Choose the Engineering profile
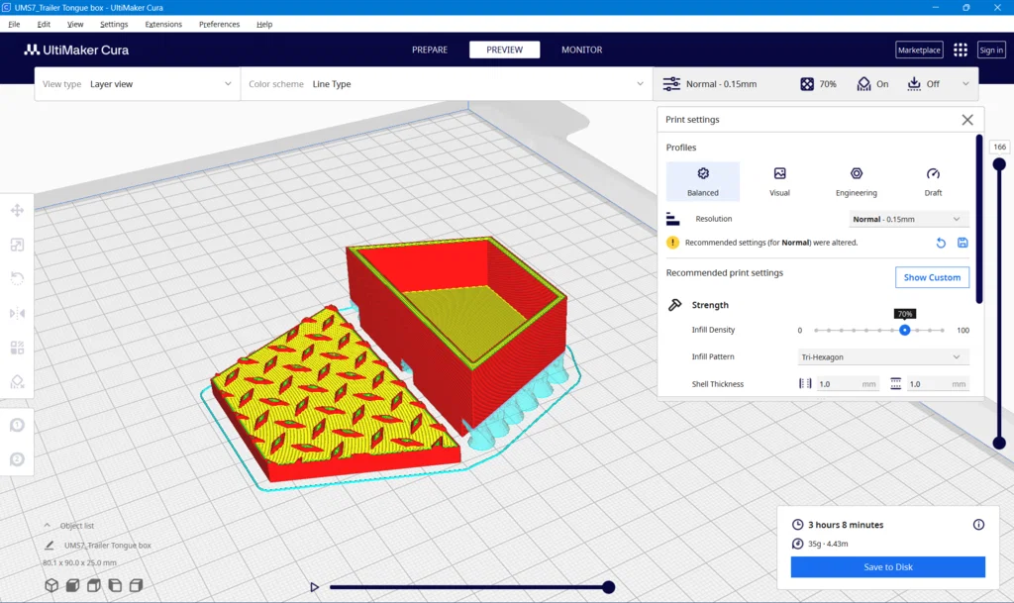1014x603 pixels. click(x=857, y=181)
